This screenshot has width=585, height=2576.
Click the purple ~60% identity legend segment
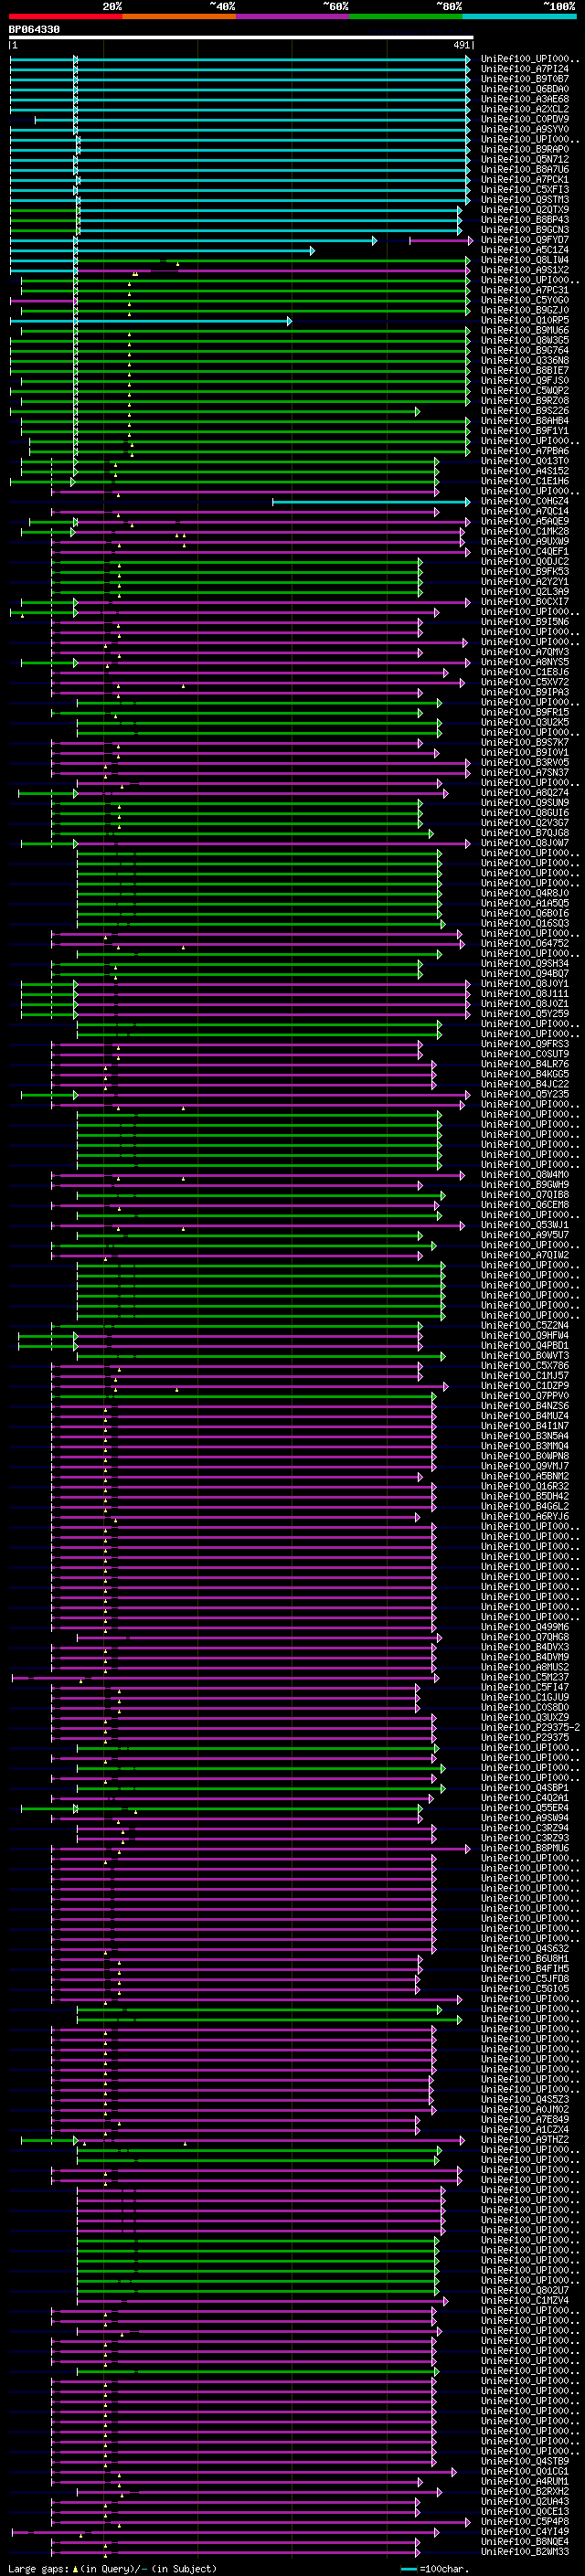point(293,16)
